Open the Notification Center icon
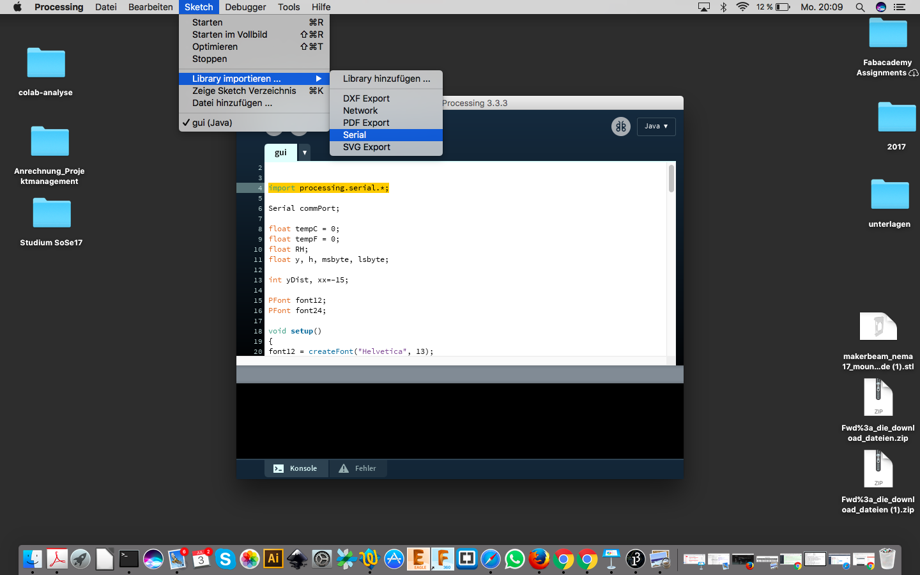 [x=900, y=7]
